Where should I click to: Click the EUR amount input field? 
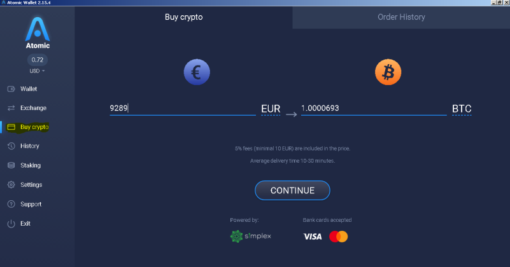[183, 108]
